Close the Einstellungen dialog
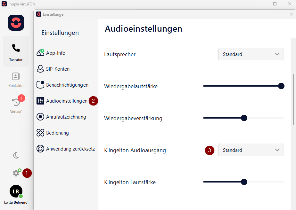 pyautogui.click(x=291, y=14)
